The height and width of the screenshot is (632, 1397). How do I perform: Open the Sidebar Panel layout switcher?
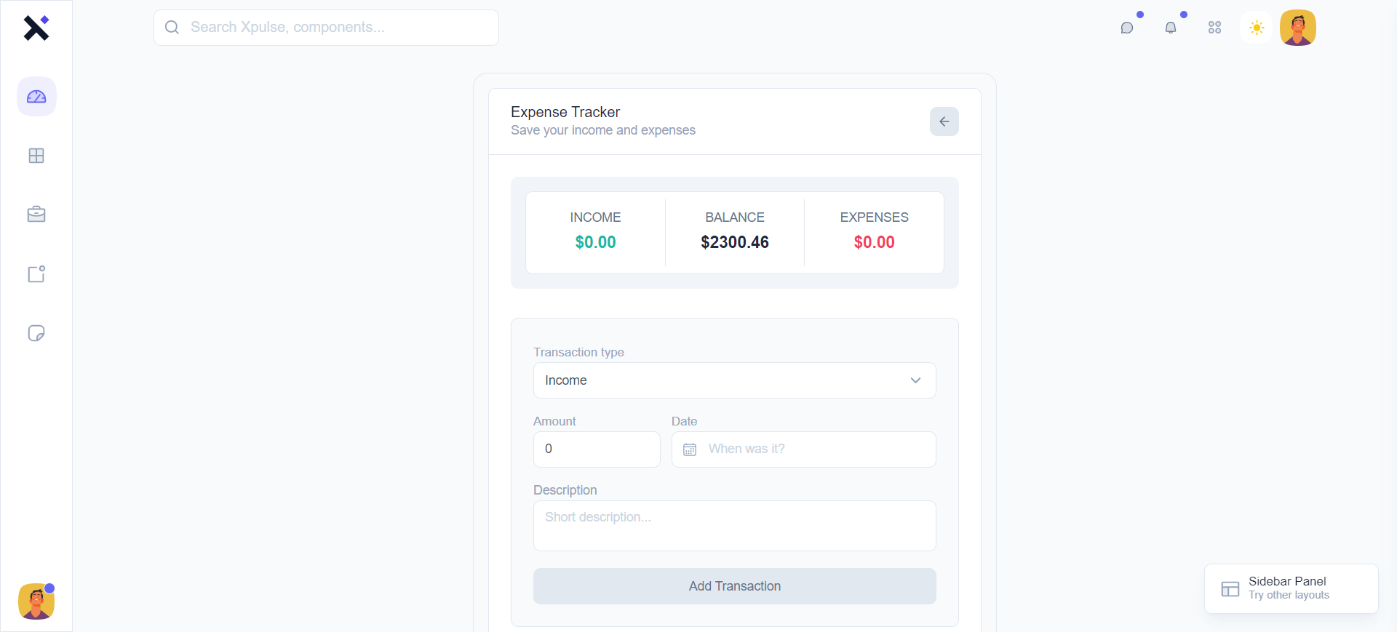click(x=1291, y=588)
